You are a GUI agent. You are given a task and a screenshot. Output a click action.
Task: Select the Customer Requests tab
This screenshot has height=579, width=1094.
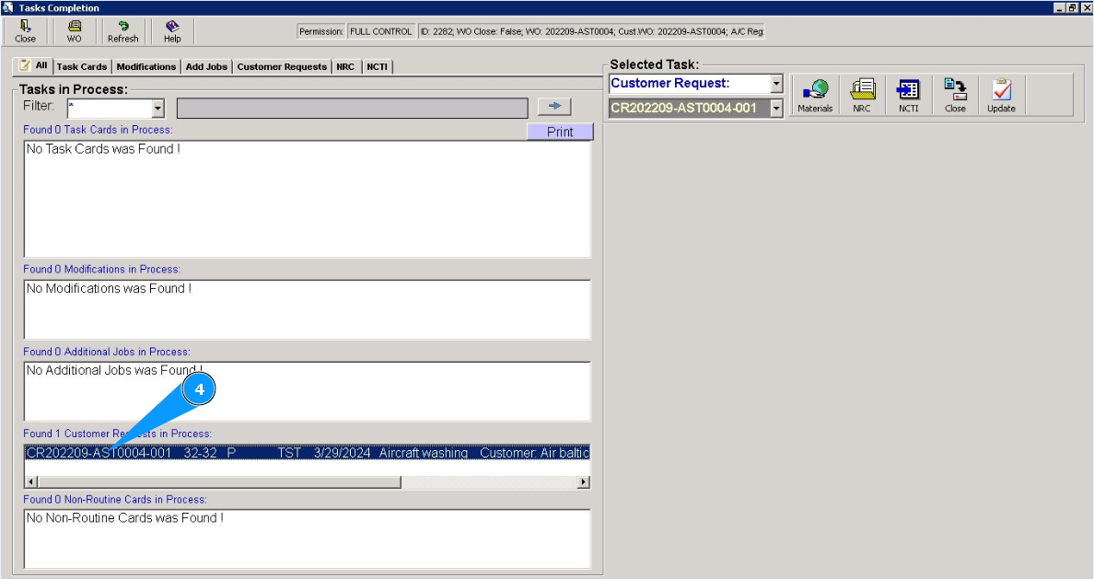point(282,67)
